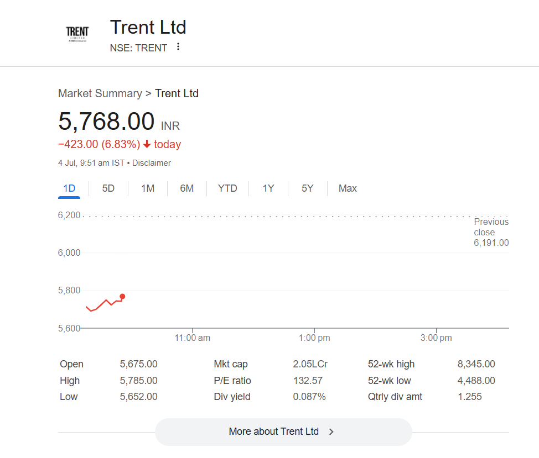
Task: View the 1Y chart range
Action: 268,188
